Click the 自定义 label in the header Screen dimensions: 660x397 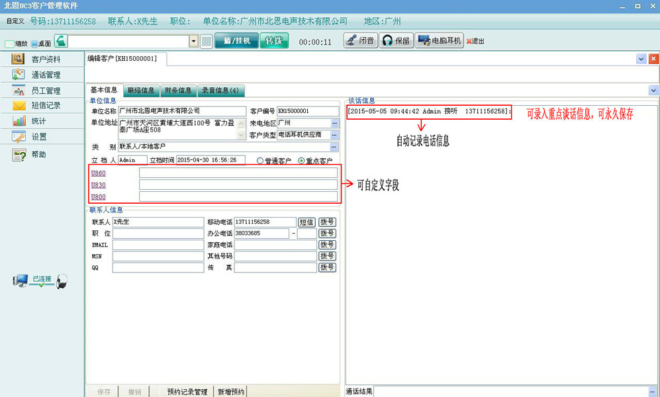[x=15, y=21]
